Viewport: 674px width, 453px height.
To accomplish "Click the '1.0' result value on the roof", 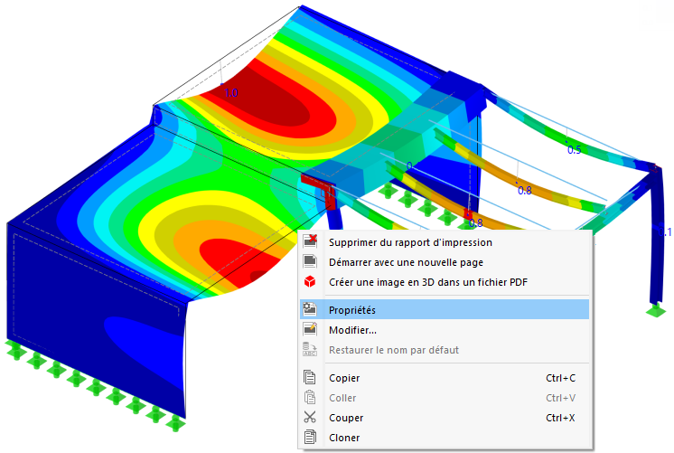I will [230, 92].
